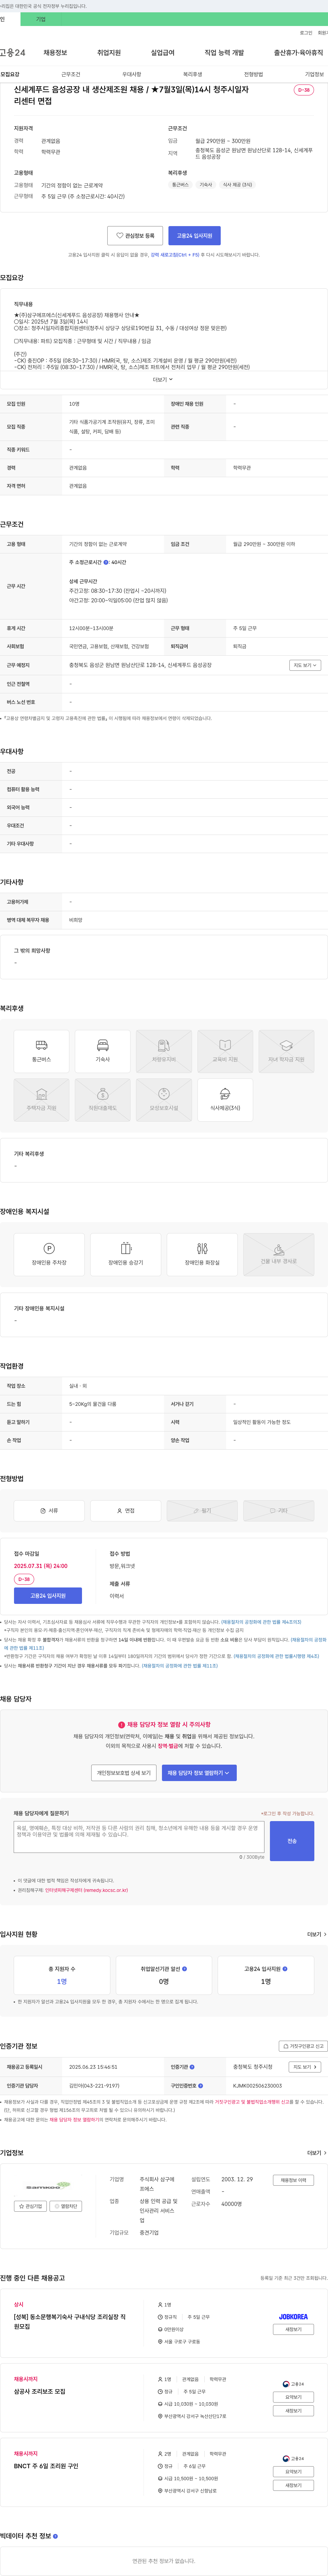Click the 장애인용 주차장 facility icon
328x2576 pixels.
pos(49,1254)
